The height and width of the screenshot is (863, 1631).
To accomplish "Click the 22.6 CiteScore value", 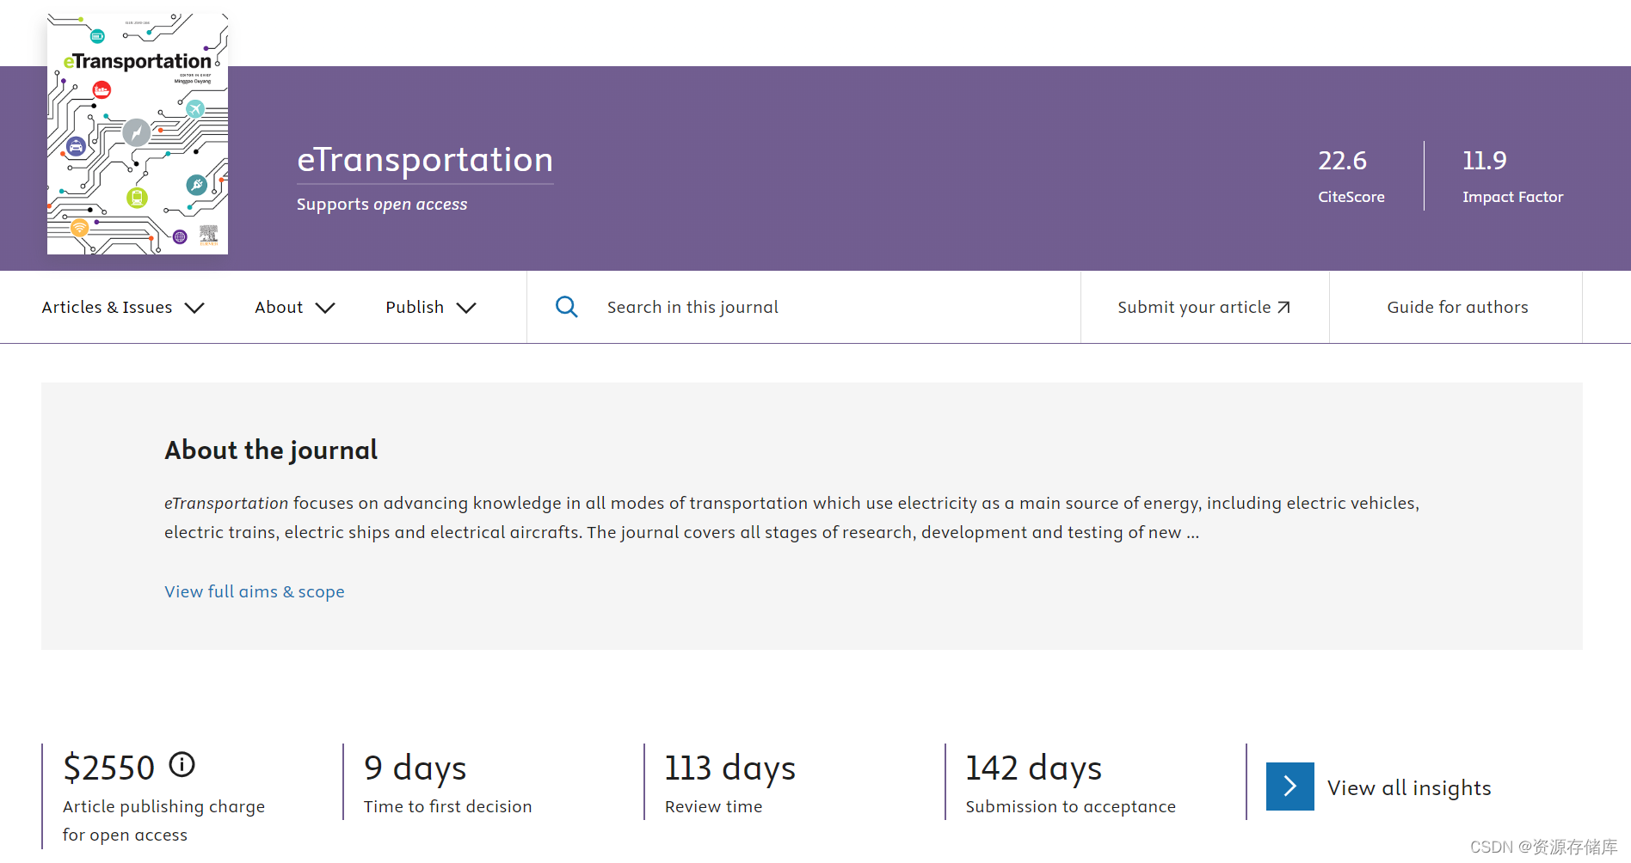I will pyautogui.click(x=1342, y=161).
